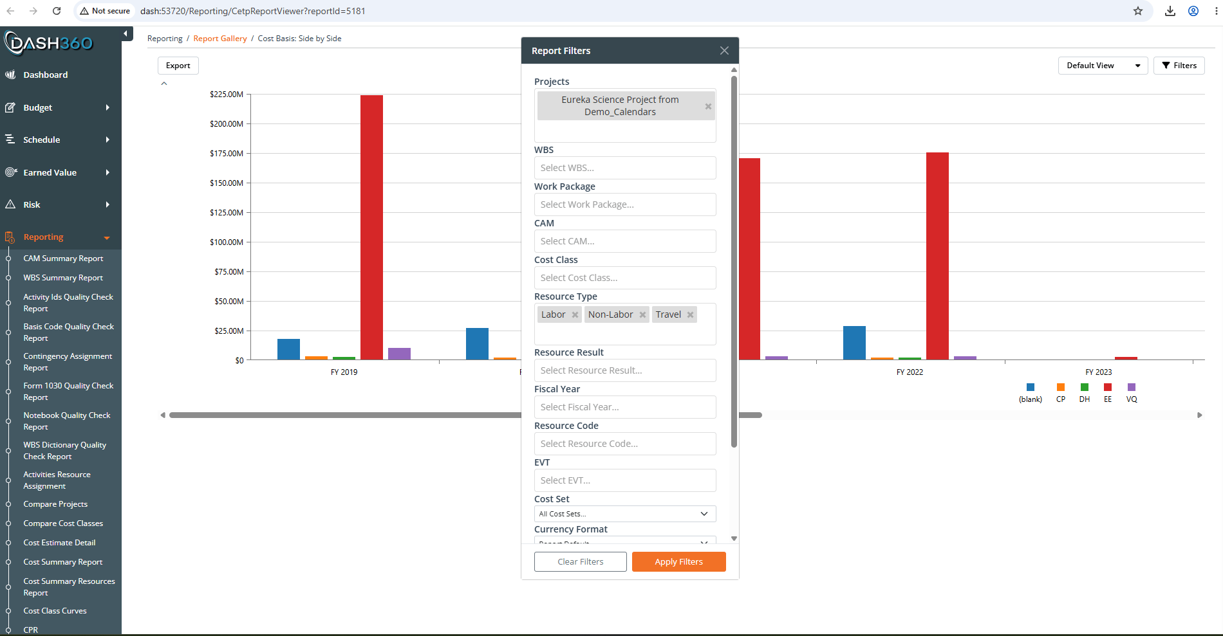1223x636 pixels.
Task: Open the browser profile menu
Action: [1193, 11]
